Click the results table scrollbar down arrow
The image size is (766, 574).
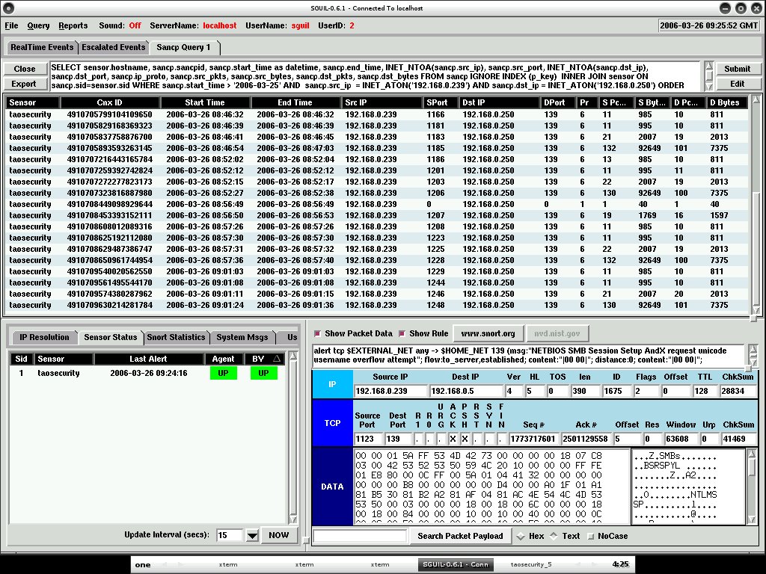[756, 310]
